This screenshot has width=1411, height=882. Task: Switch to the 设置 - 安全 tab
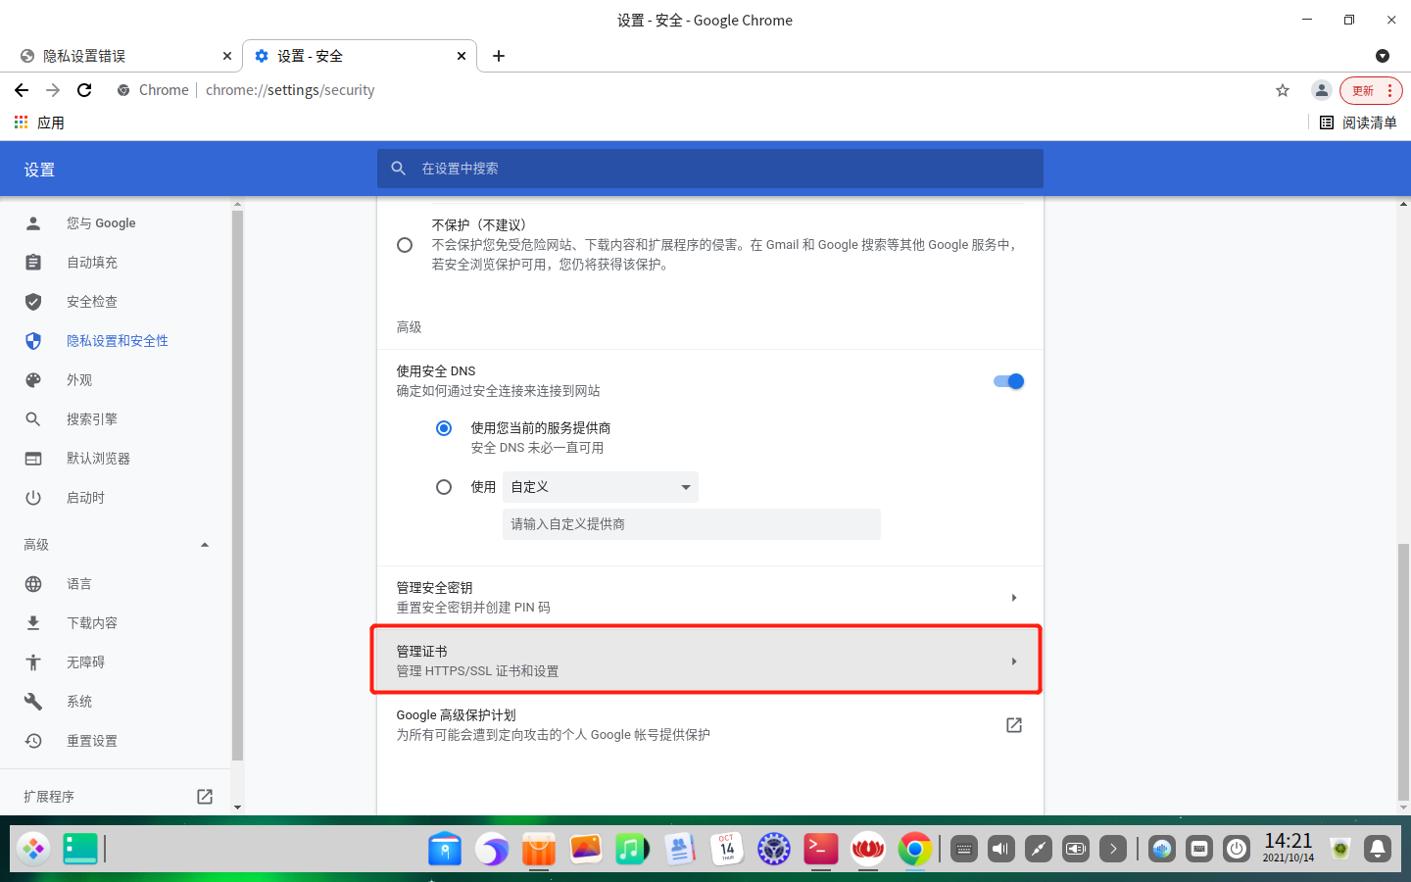pyautogui.click(x=359, y=56)
